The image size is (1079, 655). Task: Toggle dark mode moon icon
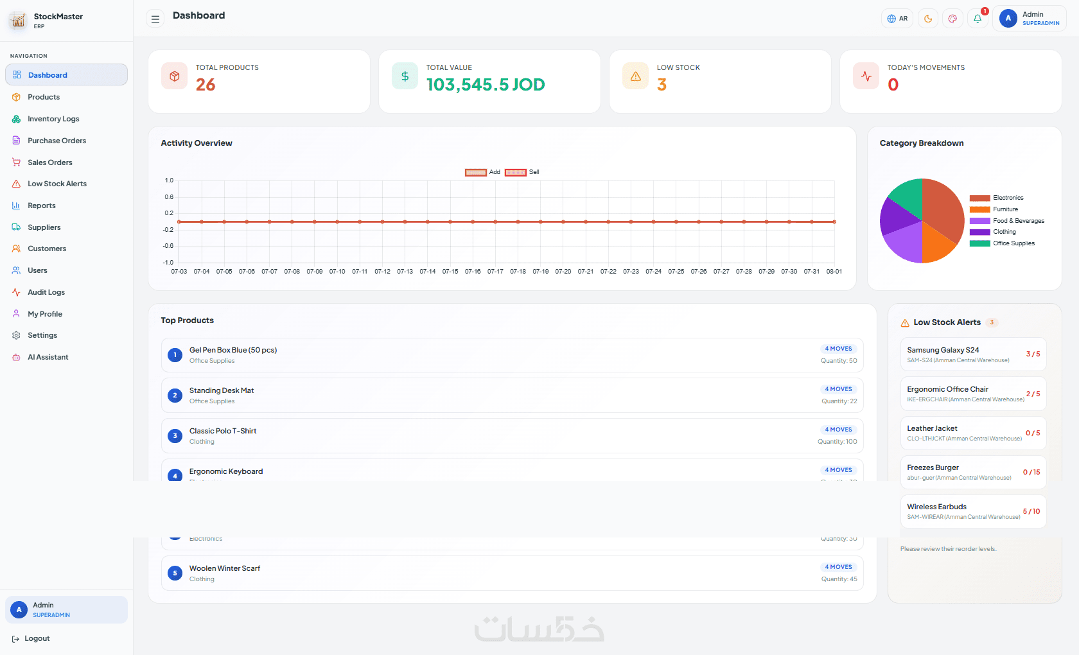(x=928, y=19)
